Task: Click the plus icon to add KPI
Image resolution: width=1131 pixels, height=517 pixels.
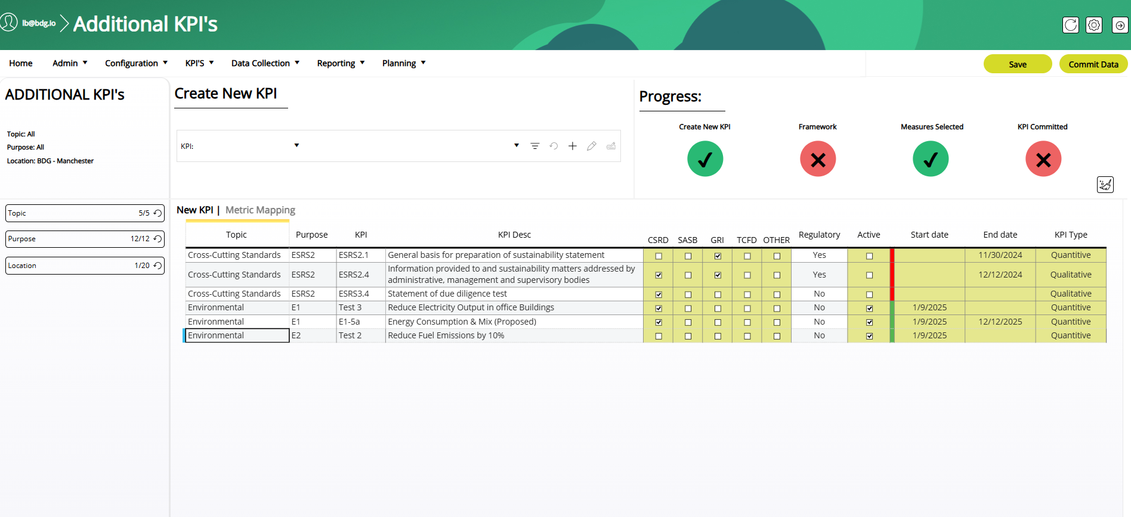Action: pyautogui.click(x=572, y=146)
